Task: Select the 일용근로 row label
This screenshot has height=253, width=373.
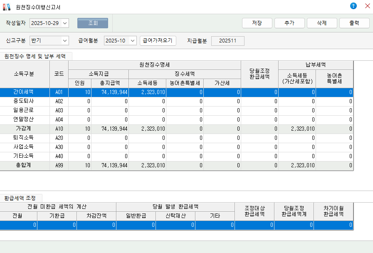Action: coord(25,110)
